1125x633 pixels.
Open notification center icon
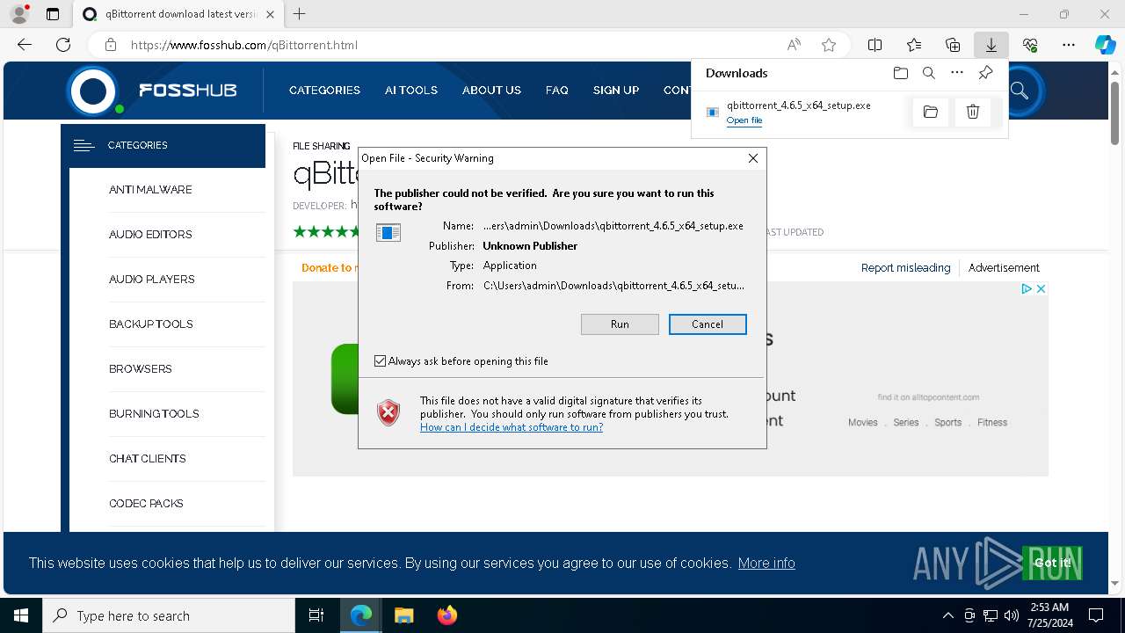click(1096, 615)
